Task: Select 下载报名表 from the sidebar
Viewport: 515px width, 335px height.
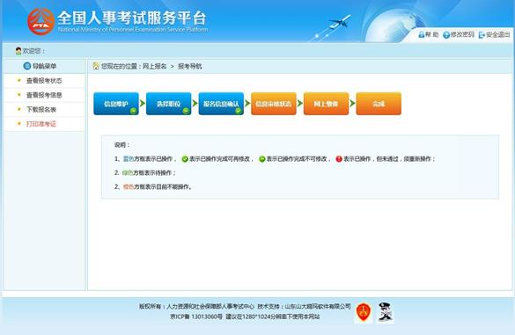Action: (x=41, y=110)
